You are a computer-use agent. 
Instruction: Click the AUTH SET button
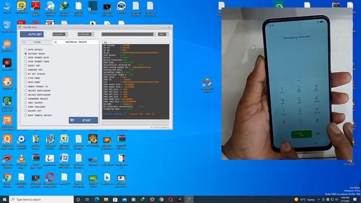[x=32, y=34]
